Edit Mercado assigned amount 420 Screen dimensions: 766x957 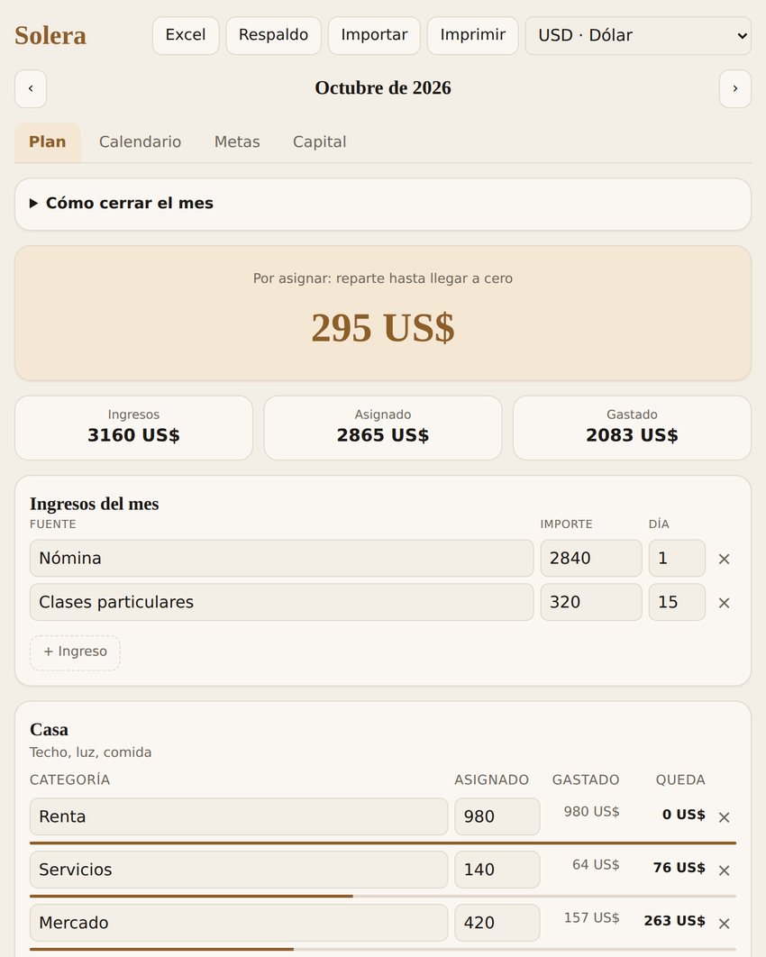(x=497, y=923)
